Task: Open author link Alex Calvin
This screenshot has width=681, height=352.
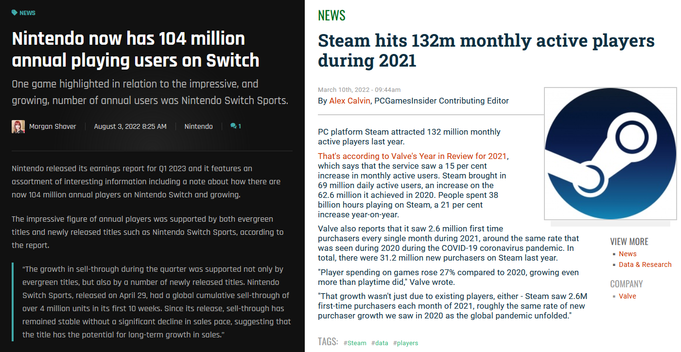Action: tap(349, 101)
